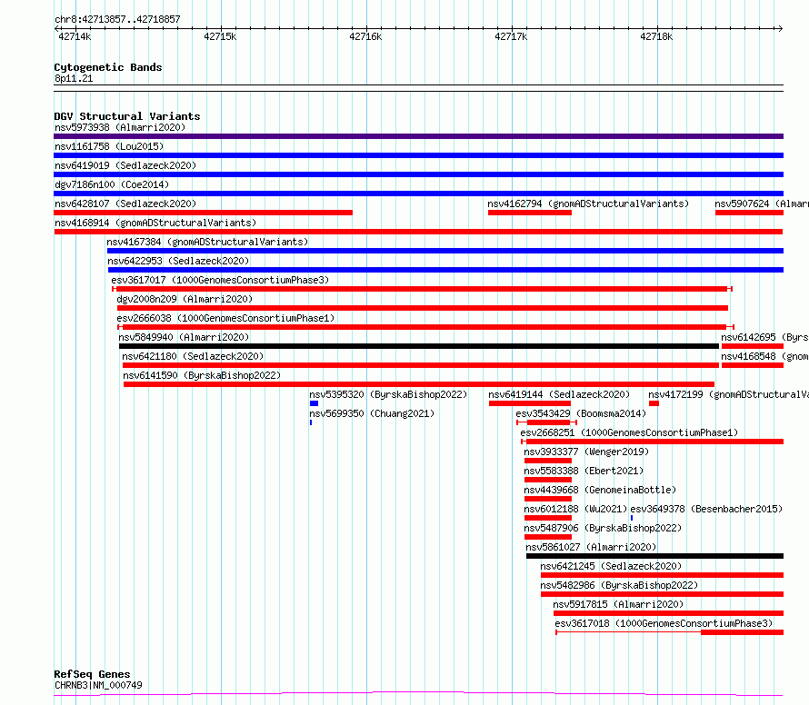Screen dimensions: 809x705
Task: Click nsv6422953 (Sedlazeck2020) label
Action: 178,261
